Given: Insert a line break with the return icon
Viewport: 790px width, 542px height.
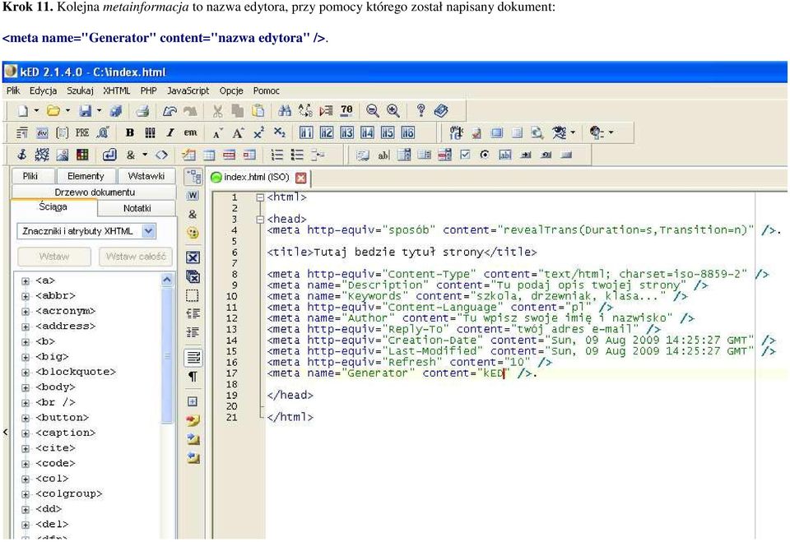Looking at the screenshot, I should click(109, 155).
